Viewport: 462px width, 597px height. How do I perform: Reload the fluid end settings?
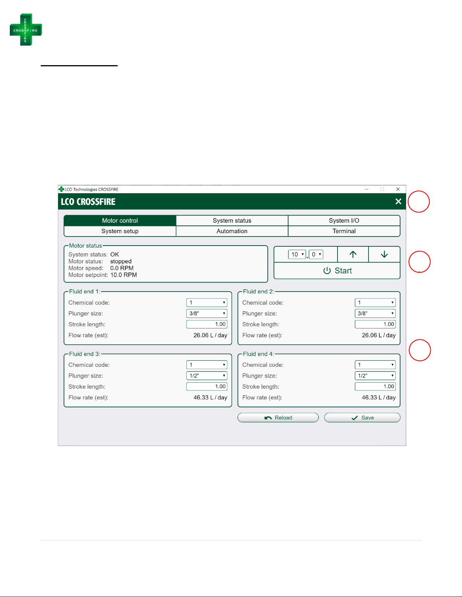[278, 418]
